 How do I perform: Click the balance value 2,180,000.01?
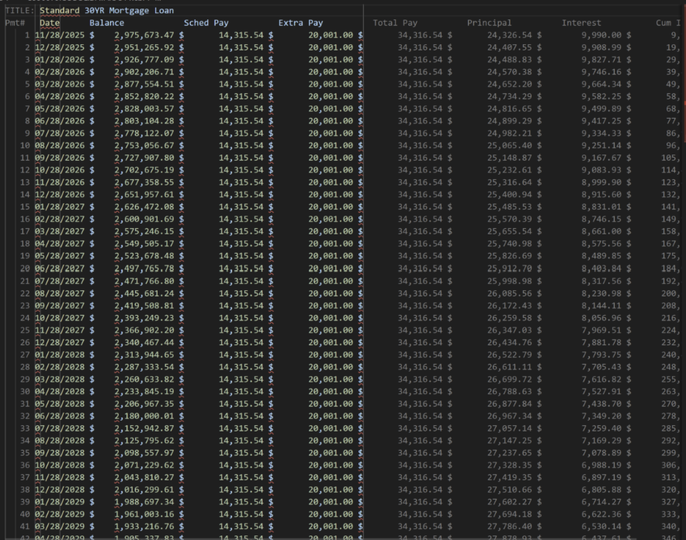coord(144,416)
